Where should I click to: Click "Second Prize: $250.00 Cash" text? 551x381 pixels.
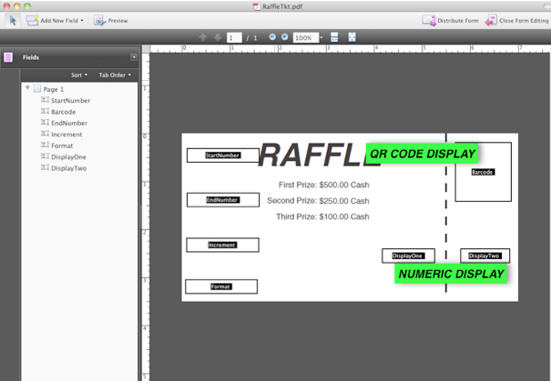[318, 201]
